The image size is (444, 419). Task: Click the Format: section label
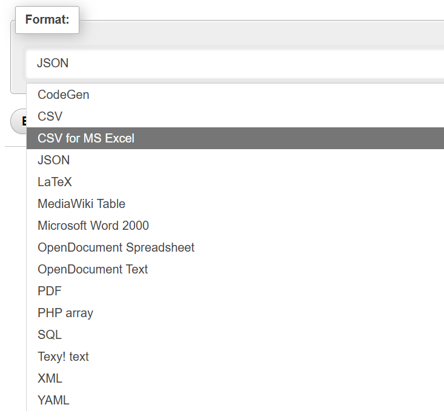(x=47, y=19)
